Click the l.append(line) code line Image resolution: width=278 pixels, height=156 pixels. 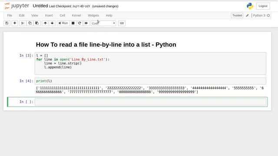(58, 67)
